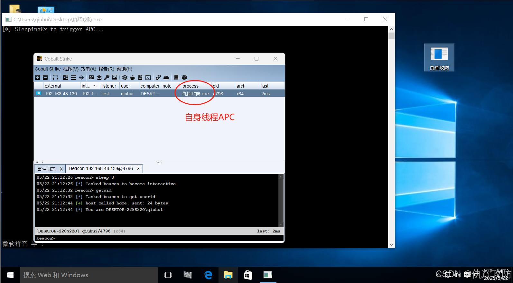Viewport: 513px width, 283px height.
Task: Sort sessions by process column
Action: pos(196,86)
